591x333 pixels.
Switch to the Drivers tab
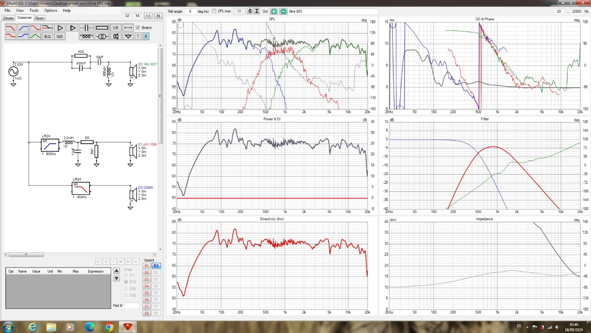point(8,18)
